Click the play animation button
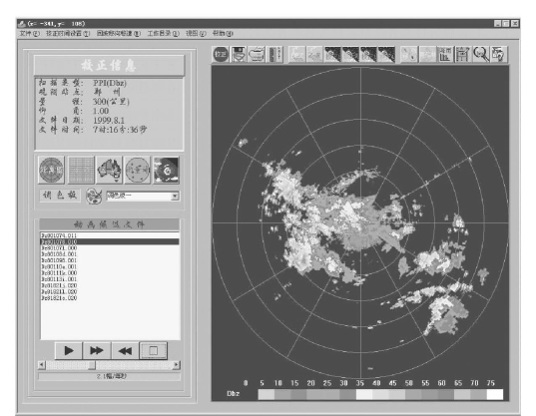536x416 pixels. tap(69, 350)
